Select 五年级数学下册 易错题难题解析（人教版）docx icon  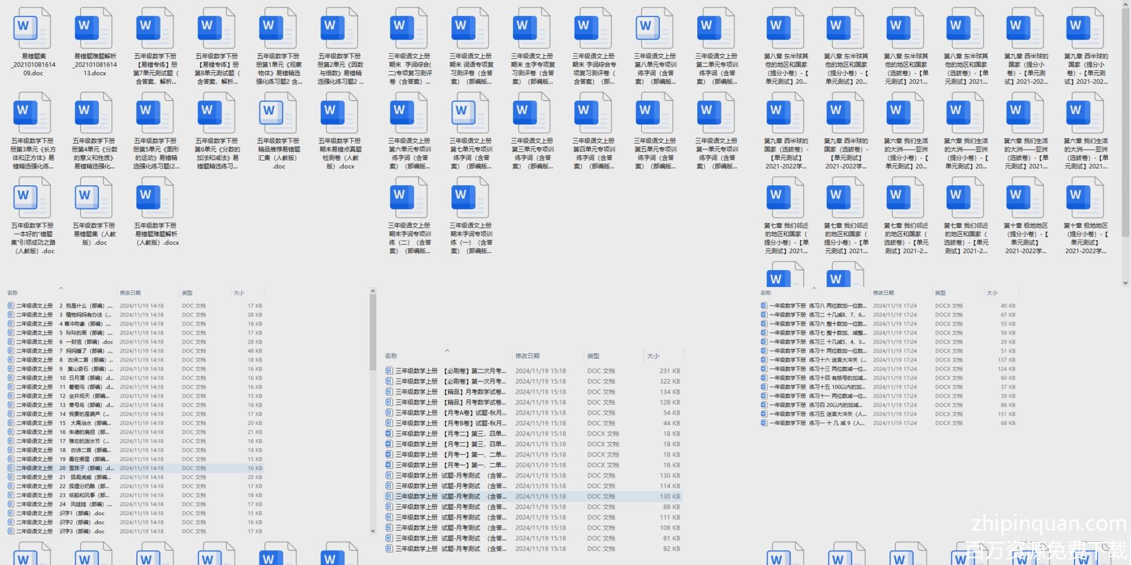coord(156,198)
